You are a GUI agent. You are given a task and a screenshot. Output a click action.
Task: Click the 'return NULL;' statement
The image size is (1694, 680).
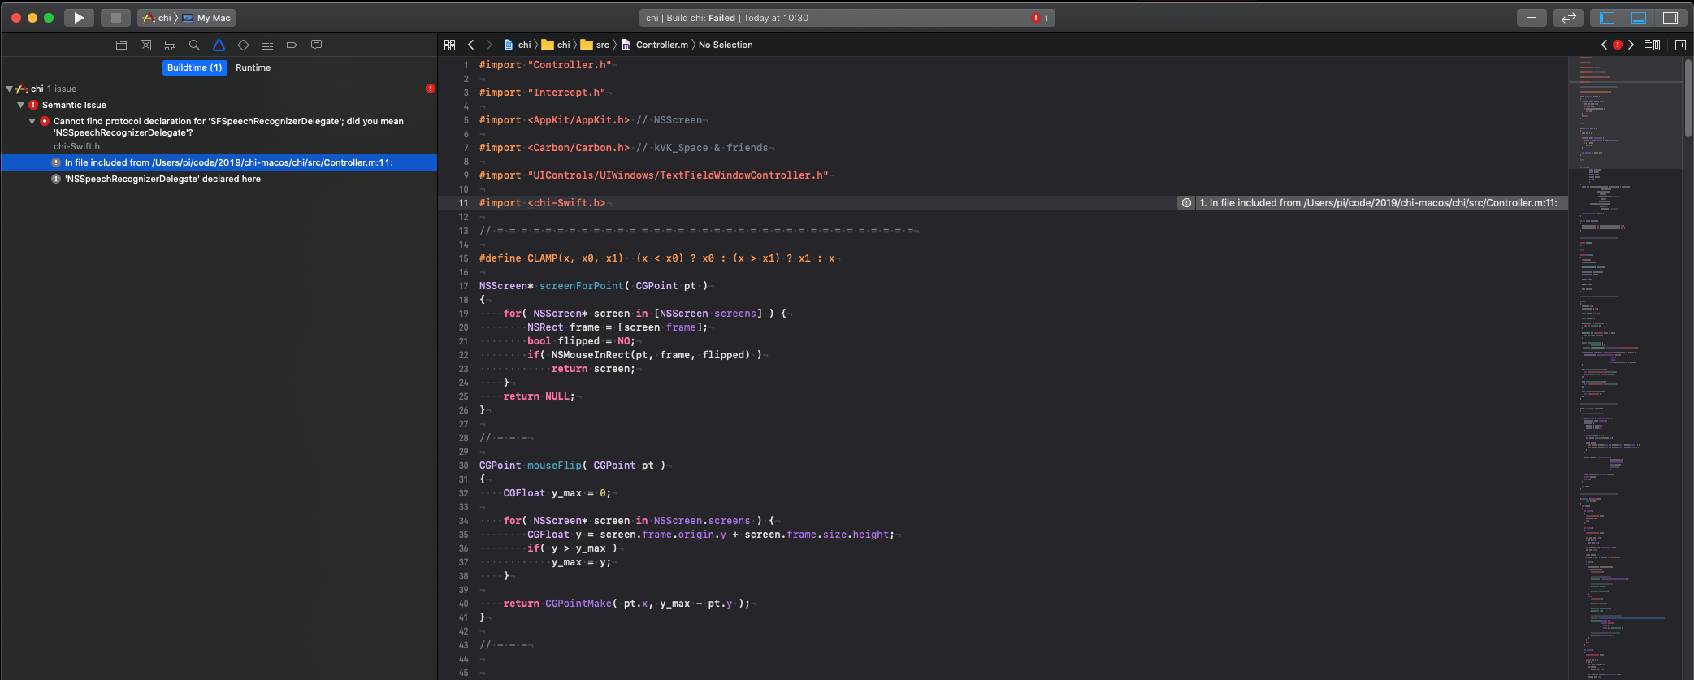539,396
